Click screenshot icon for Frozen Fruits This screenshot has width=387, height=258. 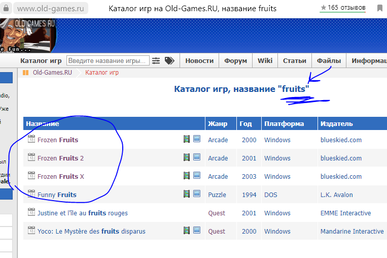point(197,139)
